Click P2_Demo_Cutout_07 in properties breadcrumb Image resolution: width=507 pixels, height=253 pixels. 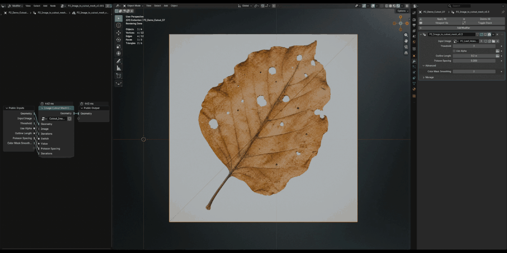[434, 12]
